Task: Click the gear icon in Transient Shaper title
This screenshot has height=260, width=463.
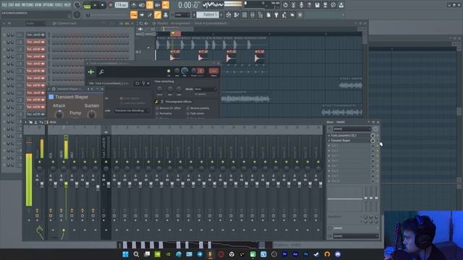Action: (x=54, y=89)
